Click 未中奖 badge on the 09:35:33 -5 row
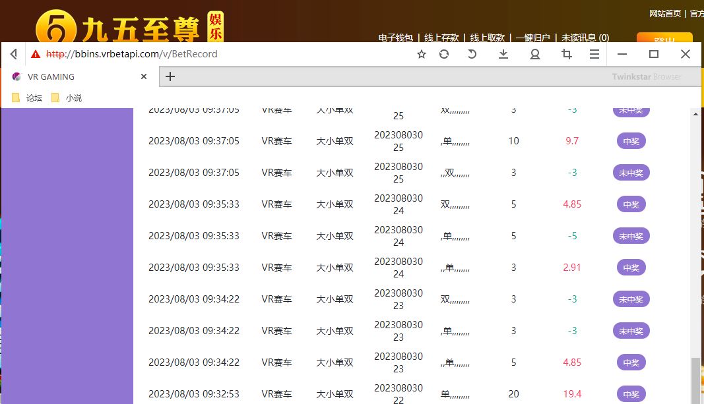This screenshot has width=704, height=404. coord(631,236)
